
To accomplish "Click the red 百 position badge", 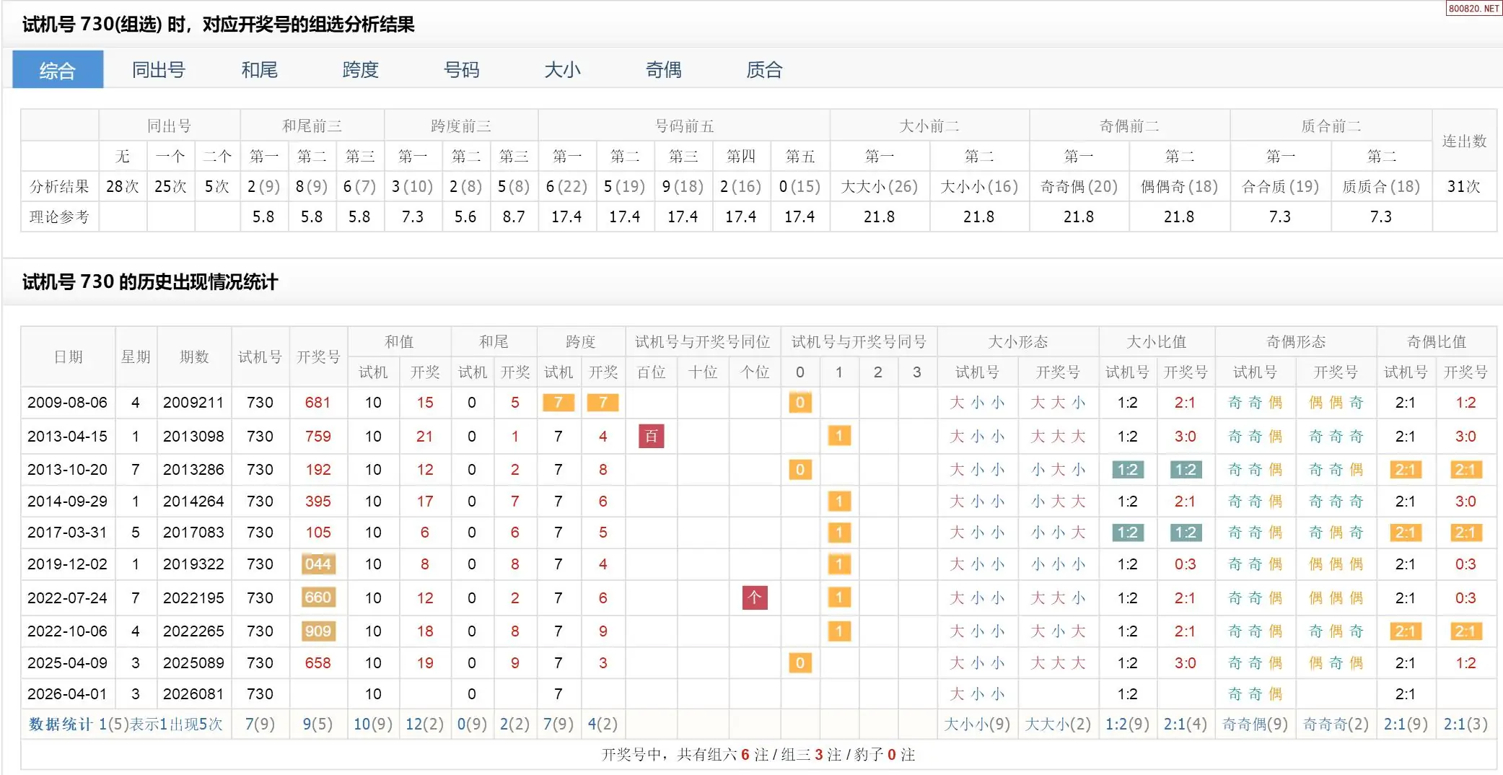I will tap(651, 436).
